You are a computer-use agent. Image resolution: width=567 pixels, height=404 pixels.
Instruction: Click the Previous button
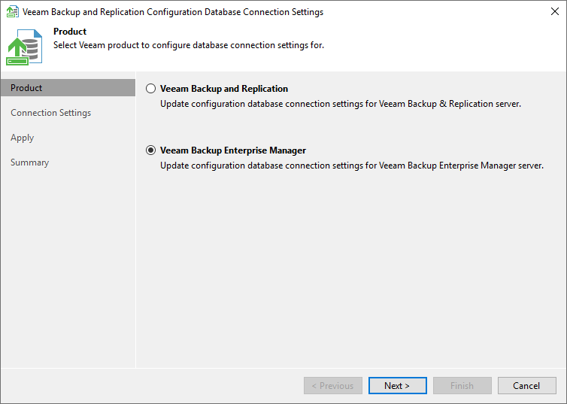coord(332,386)
